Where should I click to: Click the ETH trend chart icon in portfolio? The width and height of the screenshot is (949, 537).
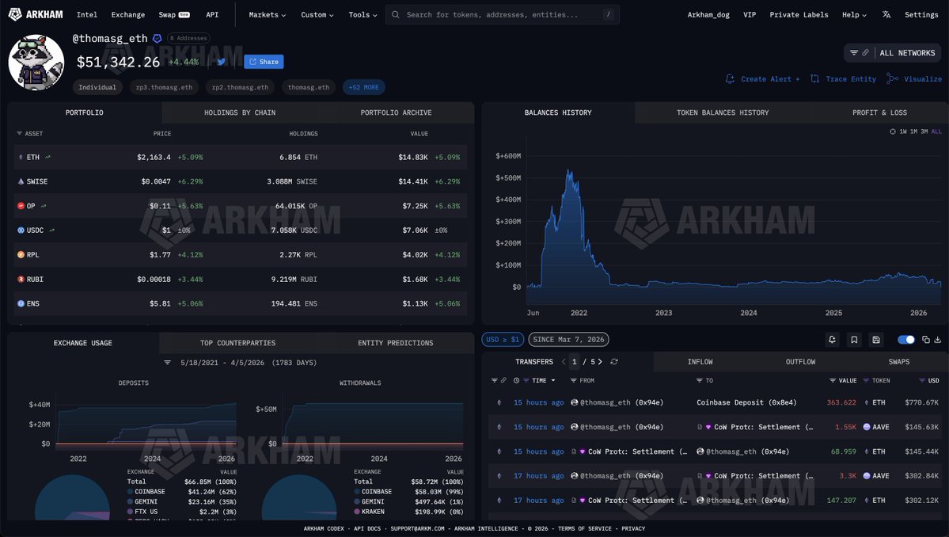pos(47,157)
